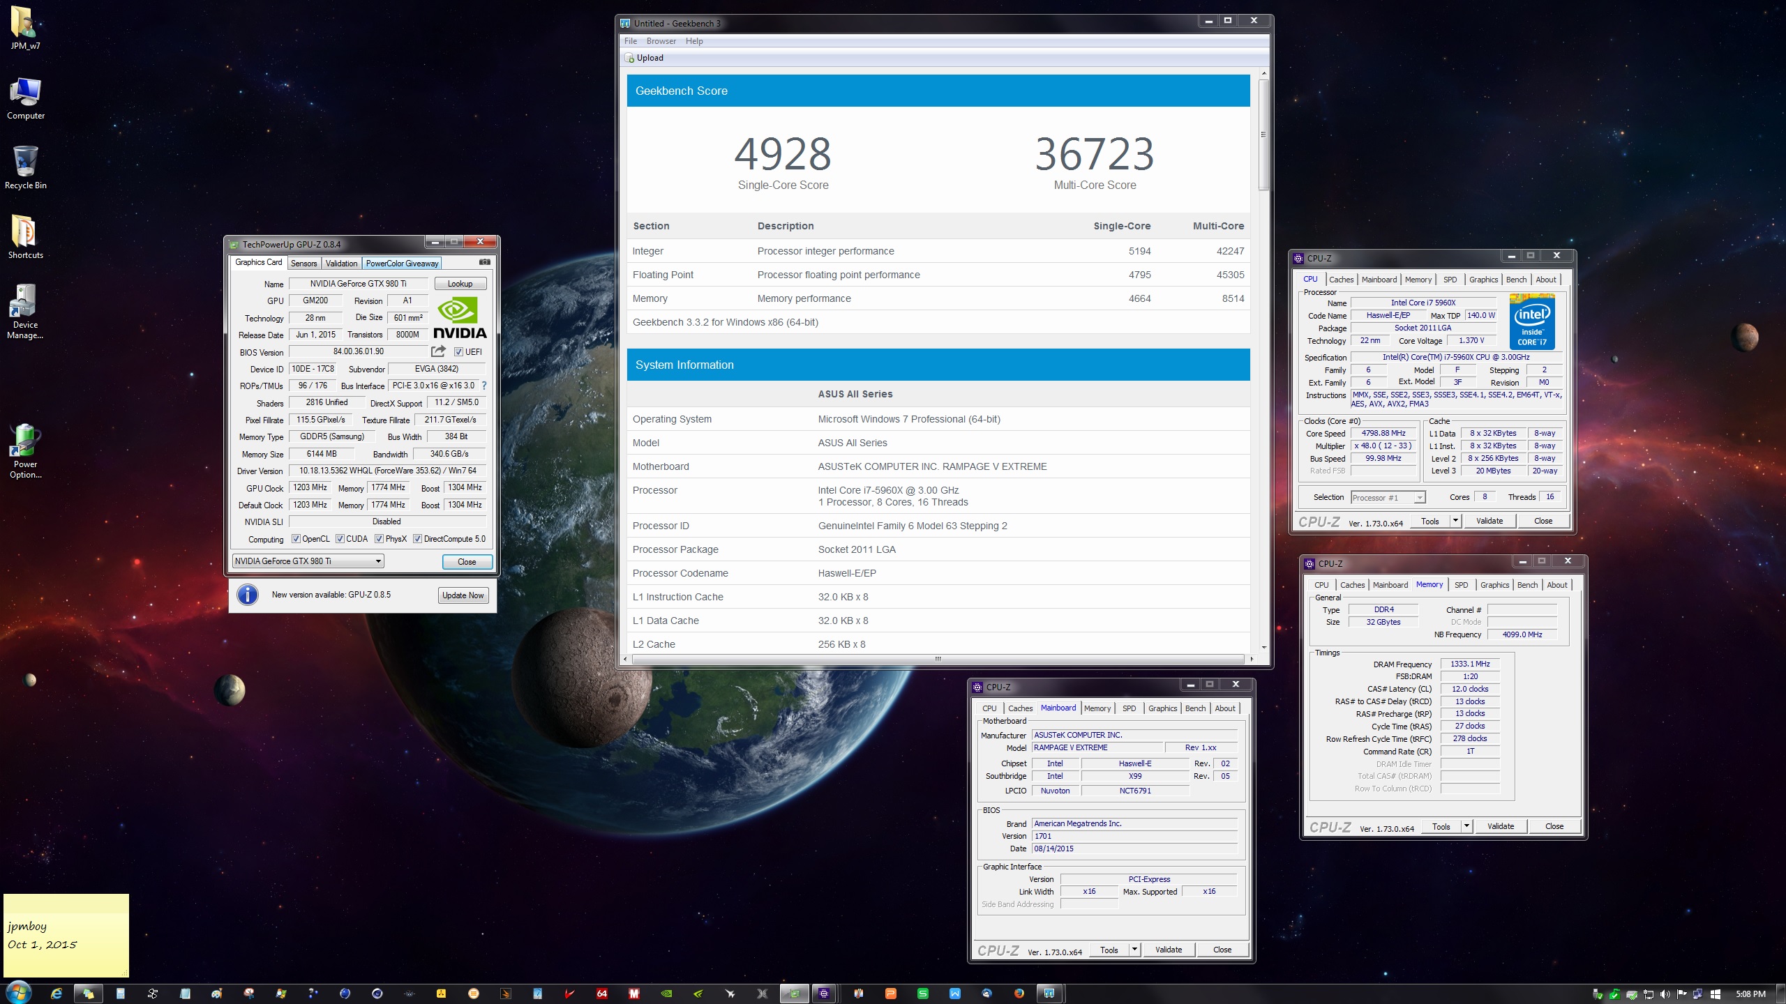Click Update Now for GPU-Z 0.8.5
The image size is (1786, 1004).
pyautogui.click(x=463, y=595)
